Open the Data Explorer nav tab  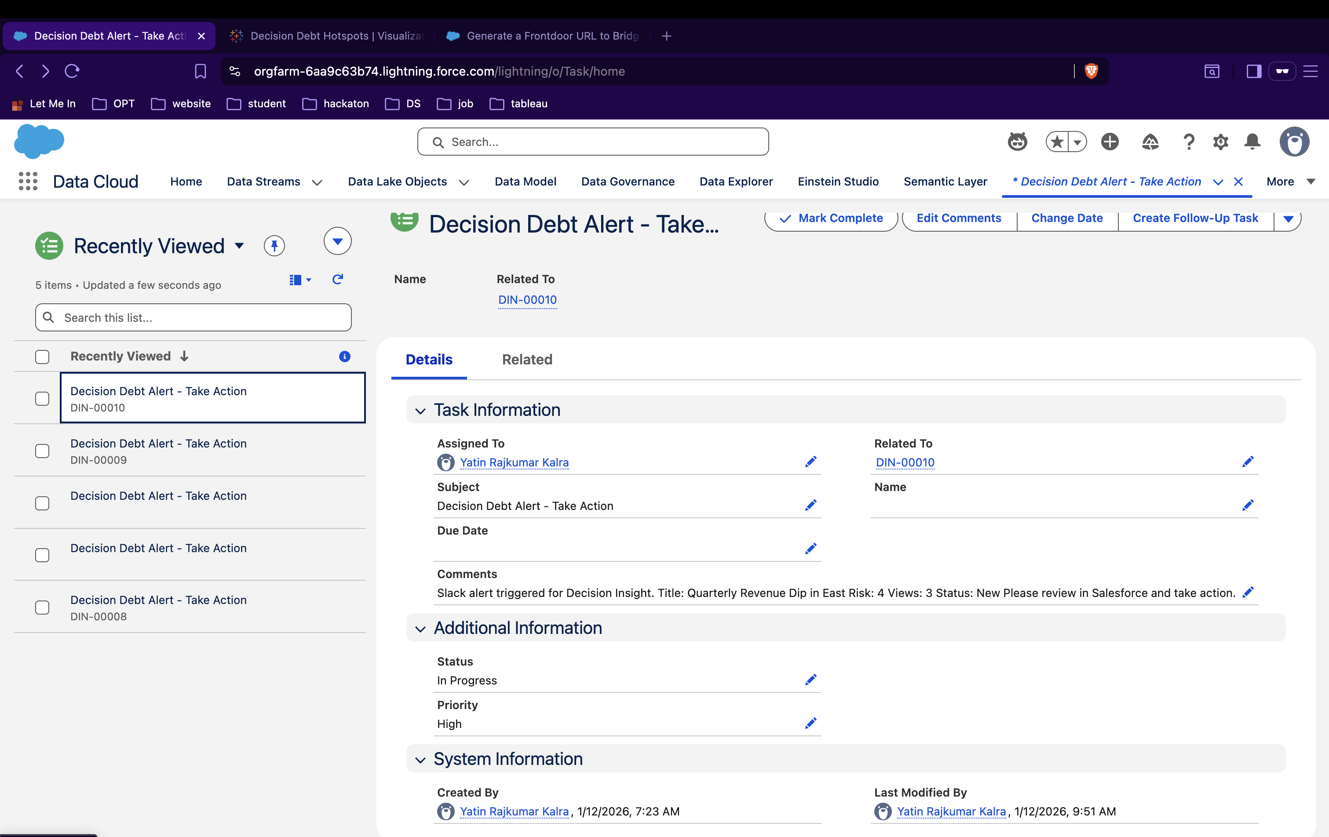(x=736, y=182)
